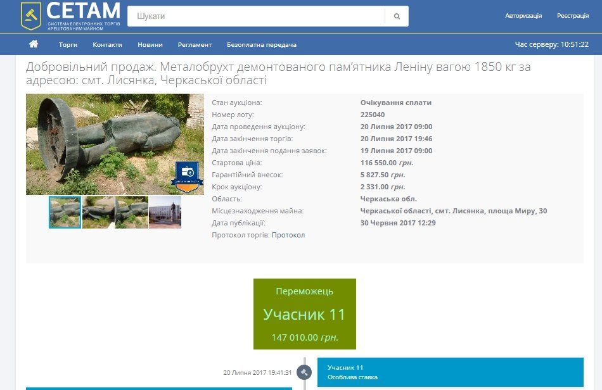This screenshot has height=390, width=602.
Task: Click the green Переможець winner block
Action: tap(305, 313)
